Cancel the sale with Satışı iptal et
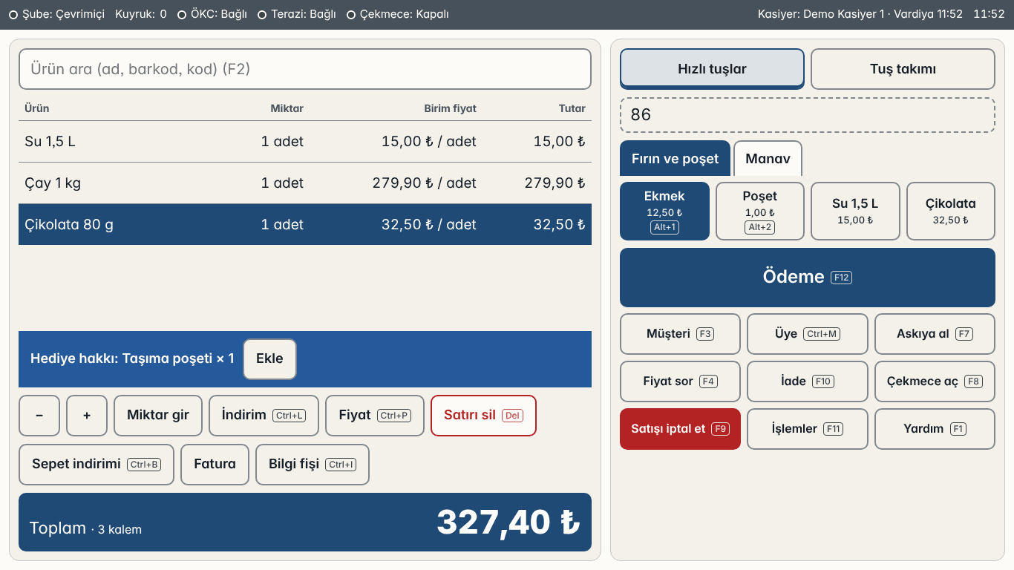This screenshot has height=570, width=1014. click(680, 429)
